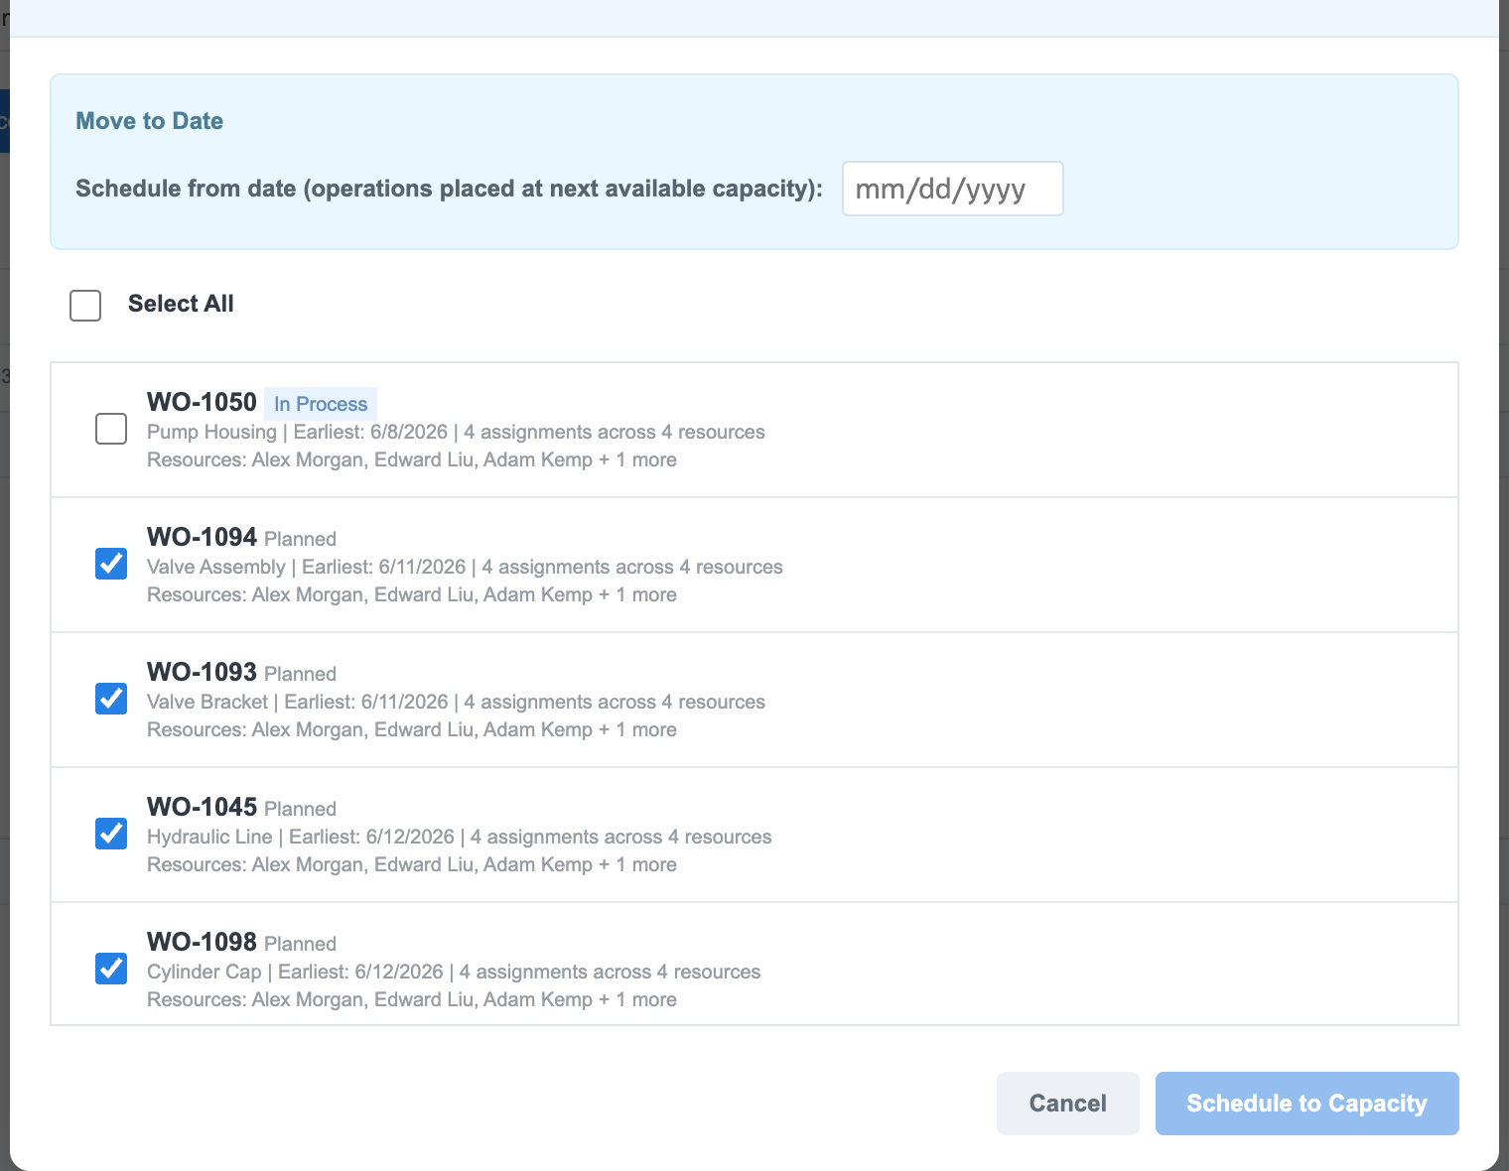Click the WO-1045 work order title

coord(202,807)
